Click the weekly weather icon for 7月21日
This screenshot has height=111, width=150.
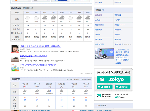(25, 91)
